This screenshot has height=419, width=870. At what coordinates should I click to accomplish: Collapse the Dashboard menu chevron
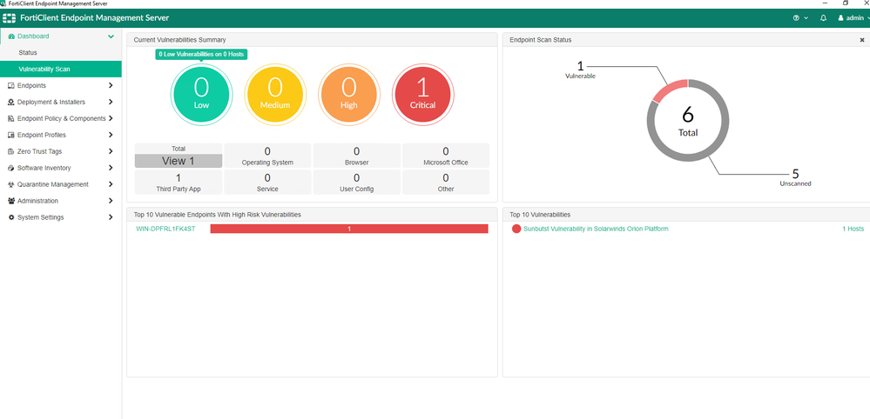(111, 37)
